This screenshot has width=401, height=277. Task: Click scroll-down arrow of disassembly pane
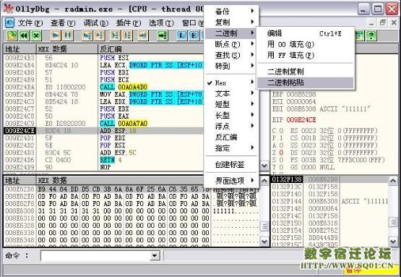click(264, 166)
